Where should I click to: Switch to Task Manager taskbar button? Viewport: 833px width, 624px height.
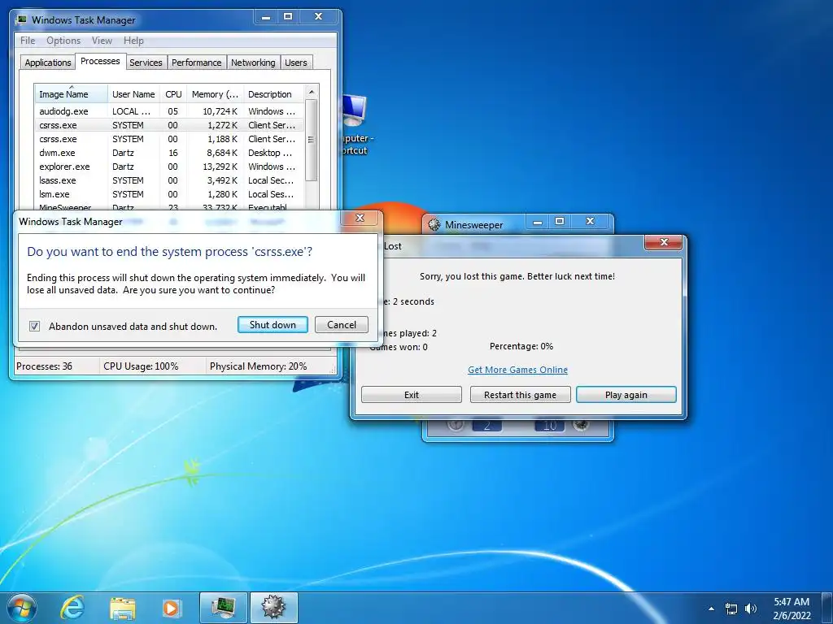[x=223, y=608]
